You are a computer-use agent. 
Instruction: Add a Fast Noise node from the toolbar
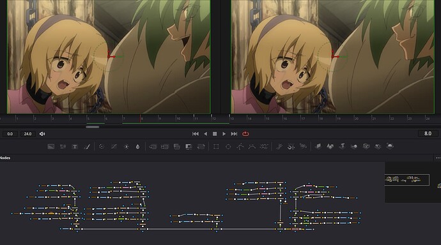(63, 147)
